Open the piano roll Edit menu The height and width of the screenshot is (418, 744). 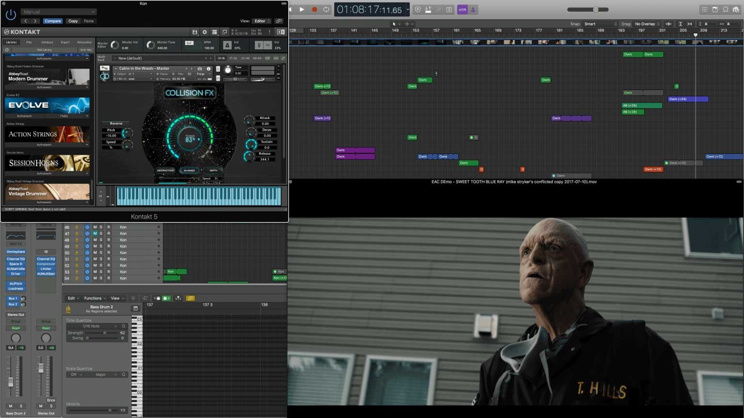73,299
